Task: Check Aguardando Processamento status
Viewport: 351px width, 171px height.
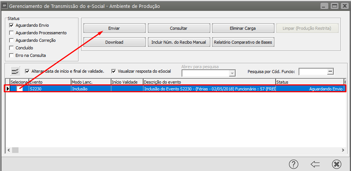Action: point(11,33)
